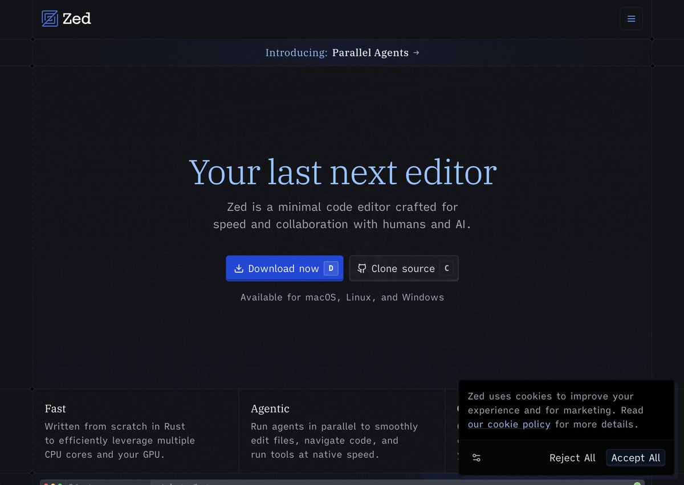Click 'Available for macOS, Linux, and Windows' text
This screenshot has height=485, width=684.
342,297
